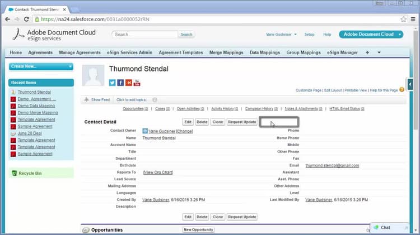Click the Customize Page link
420x235 pixels.
pos(309,90)
